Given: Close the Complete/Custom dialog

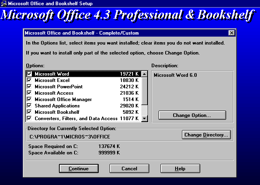Looking at the screenshot, I should 231,33.
